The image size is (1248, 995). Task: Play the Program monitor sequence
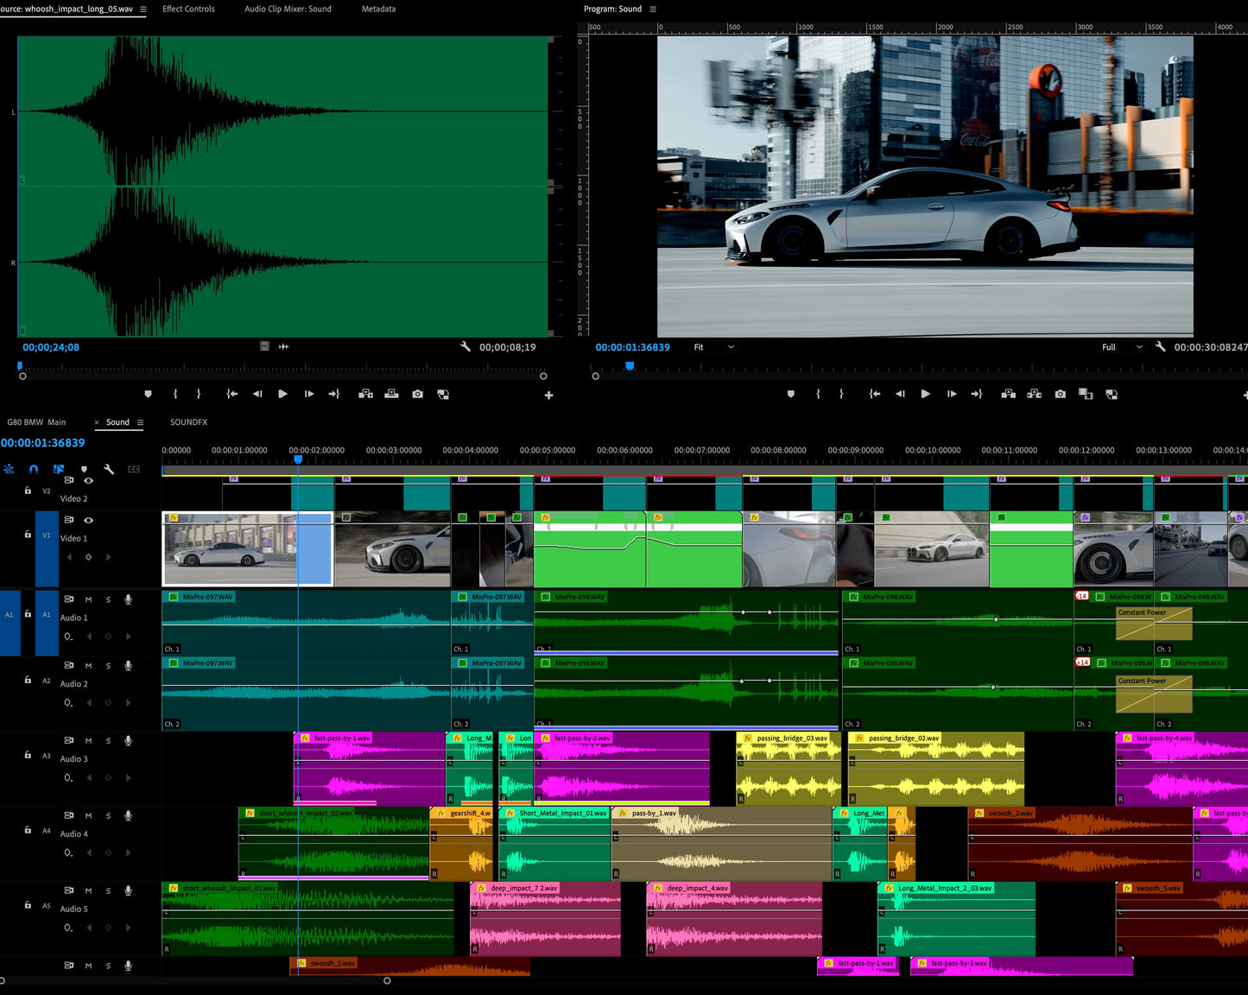925,394
